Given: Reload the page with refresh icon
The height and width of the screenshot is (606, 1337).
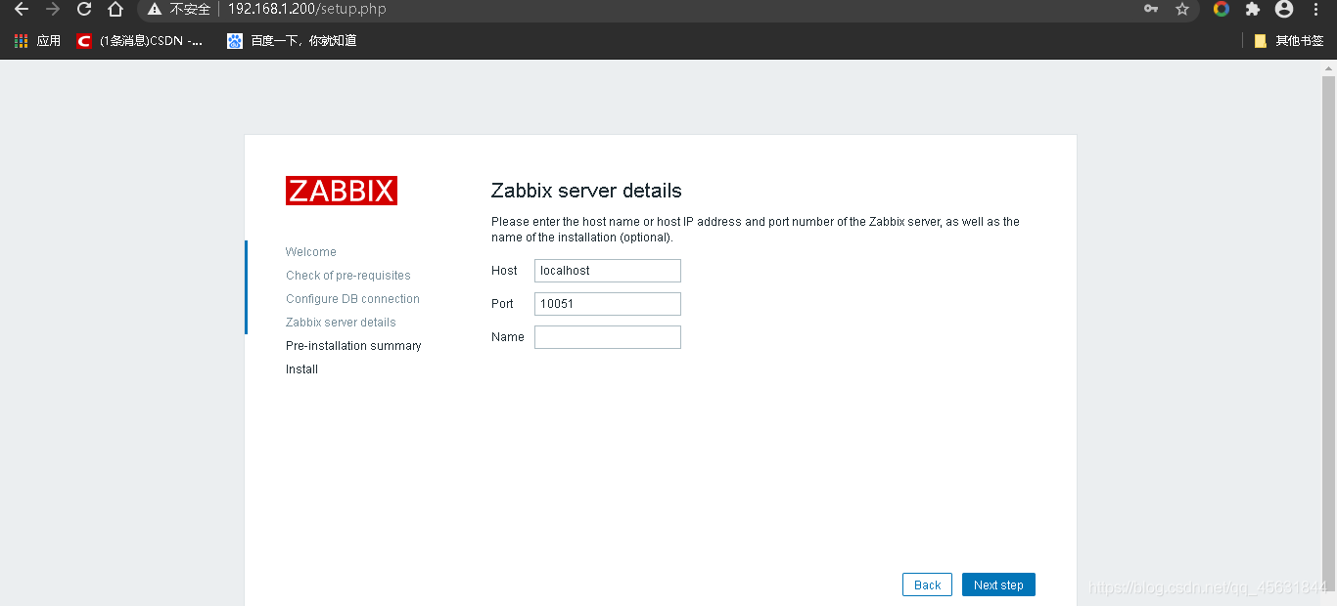Looking at the screenshot, I should point(84,9).
